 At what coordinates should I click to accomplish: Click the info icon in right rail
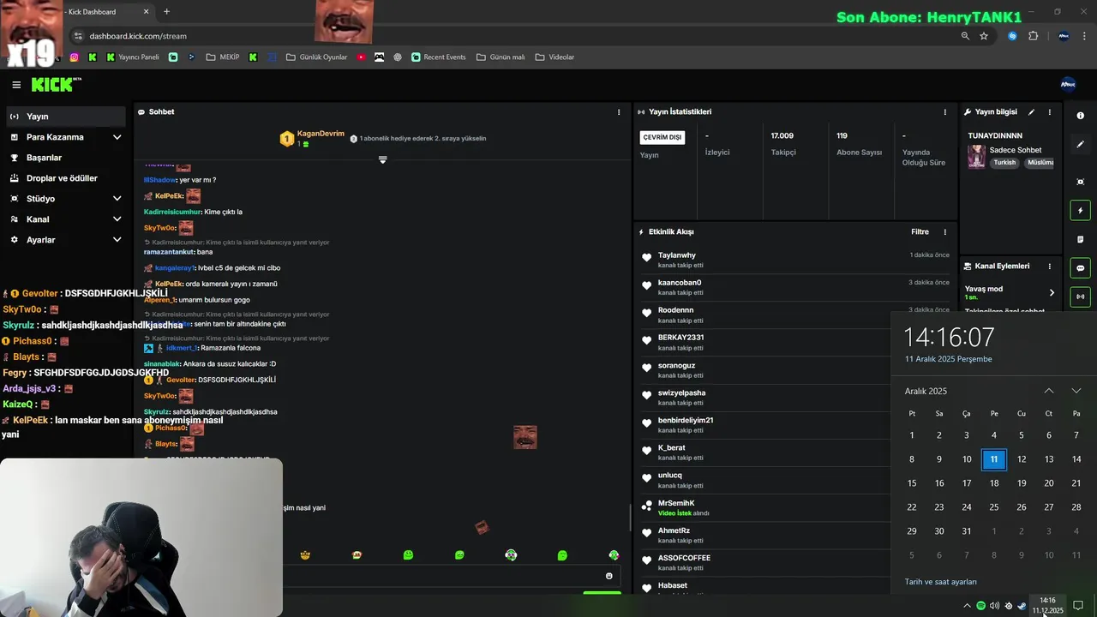[x=1080, y=116]
